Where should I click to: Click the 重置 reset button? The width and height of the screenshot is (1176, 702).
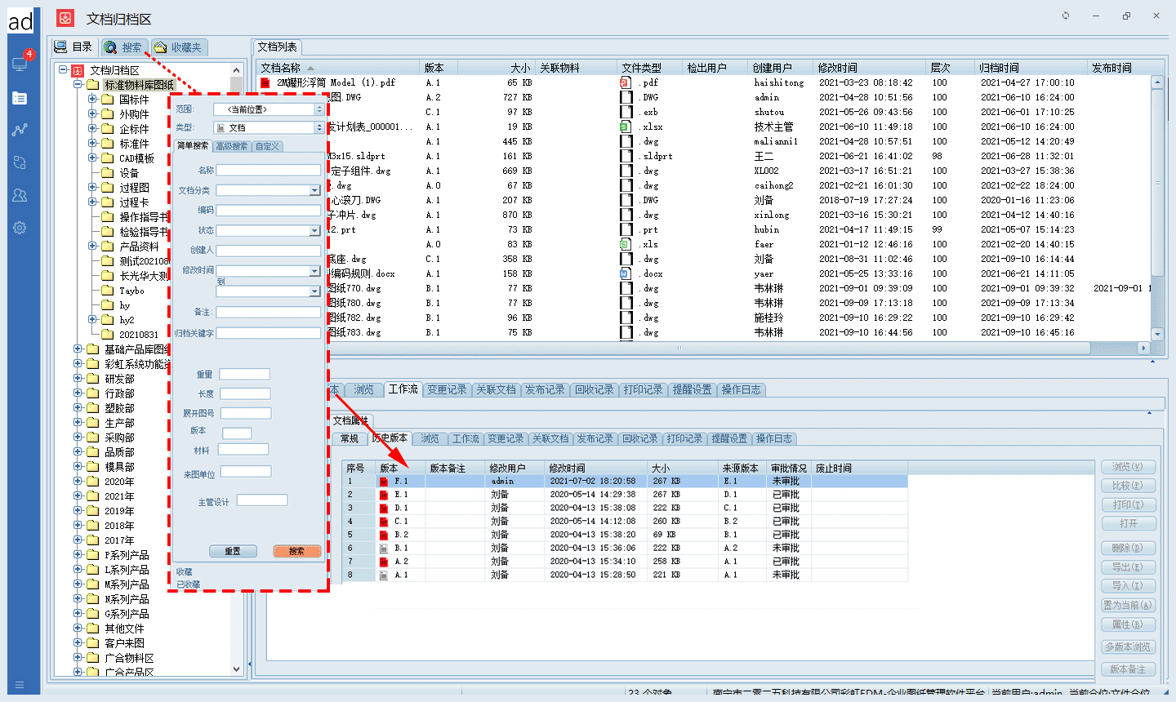[x=233, y=551]
